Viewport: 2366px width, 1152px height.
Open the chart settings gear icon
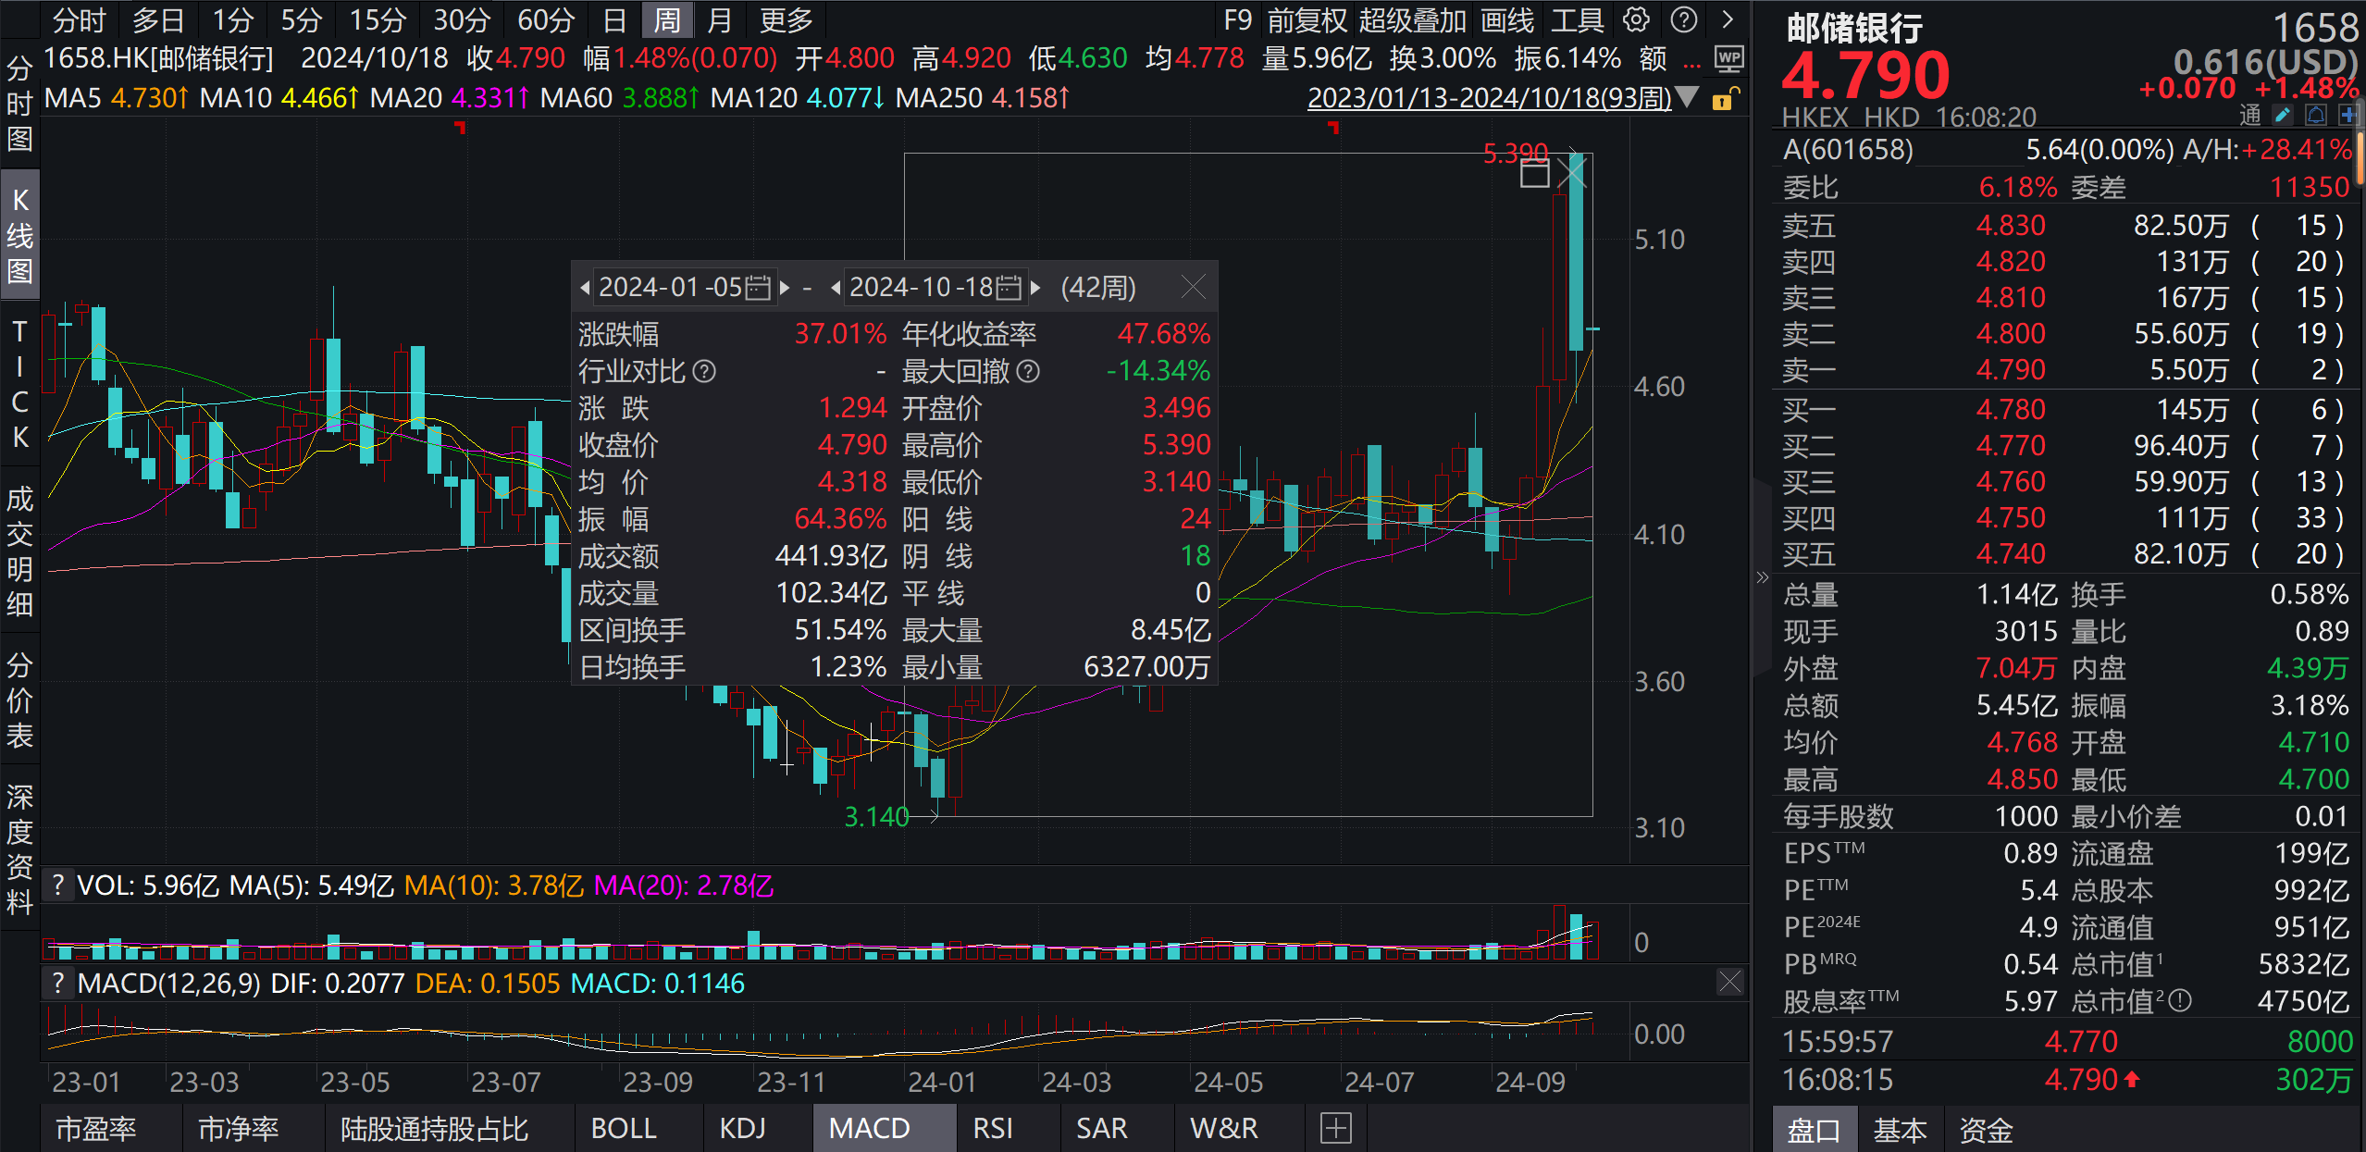coord(1635,19)
